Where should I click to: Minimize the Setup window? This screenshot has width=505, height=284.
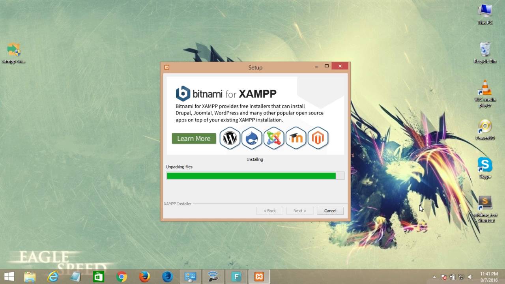point(317,67)
